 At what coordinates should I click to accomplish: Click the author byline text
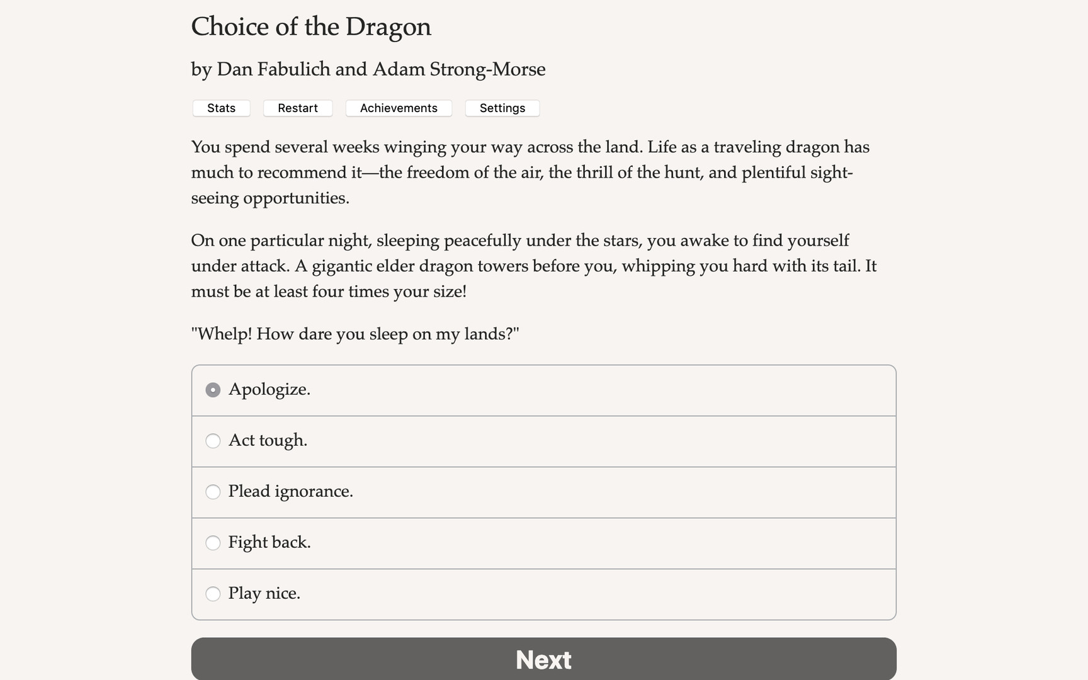(368, 69)
